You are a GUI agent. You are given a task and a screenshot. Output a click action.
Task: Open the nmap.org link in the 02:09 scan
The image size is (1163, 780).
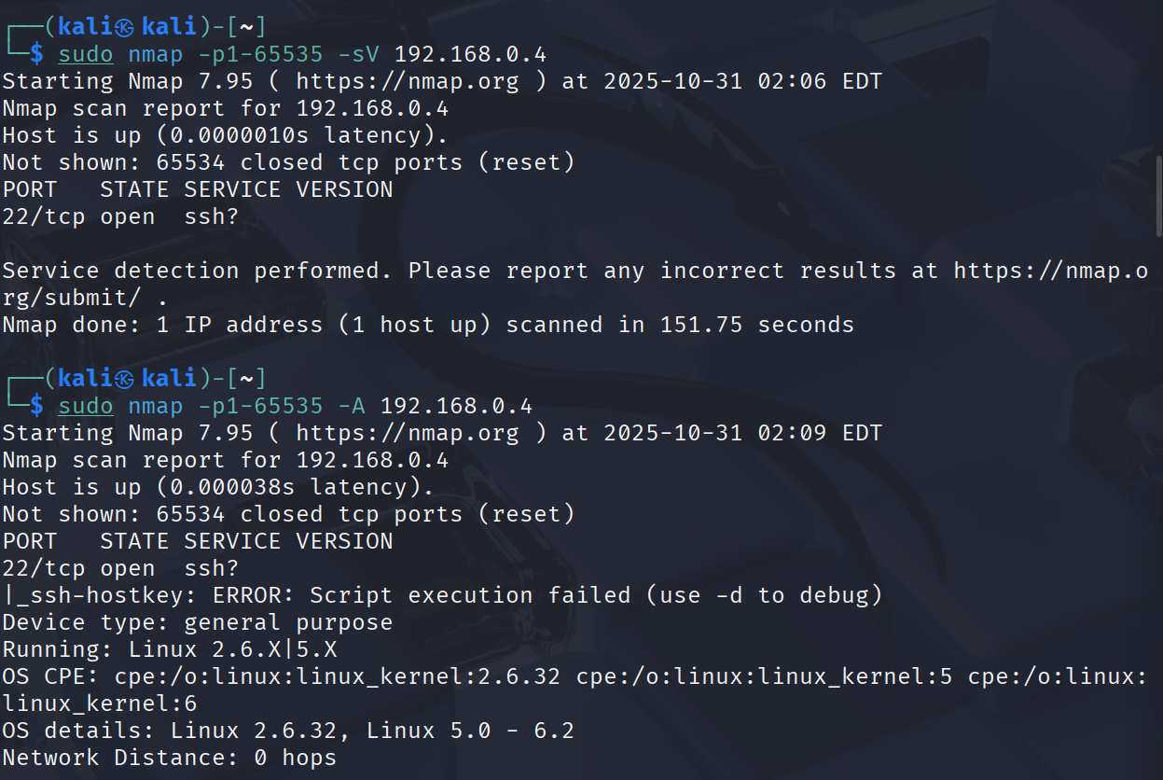point(407,433)
